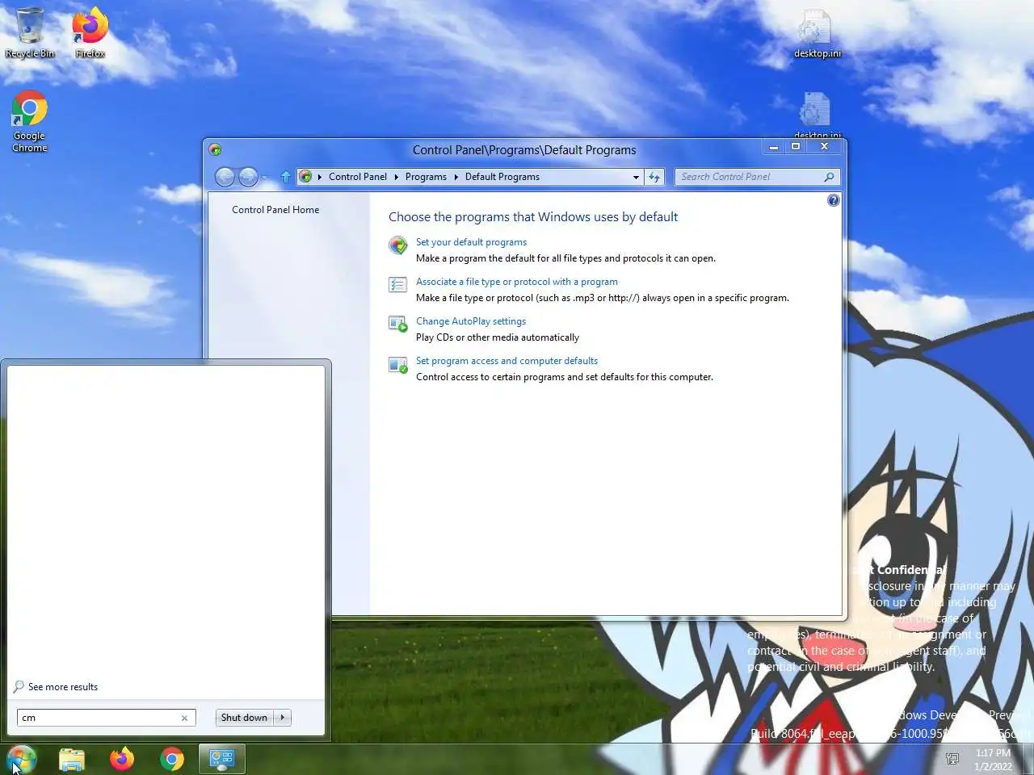Screen dimensions: 1034x775
Task: Clear the Start menu search with the X
Action: 184,718
